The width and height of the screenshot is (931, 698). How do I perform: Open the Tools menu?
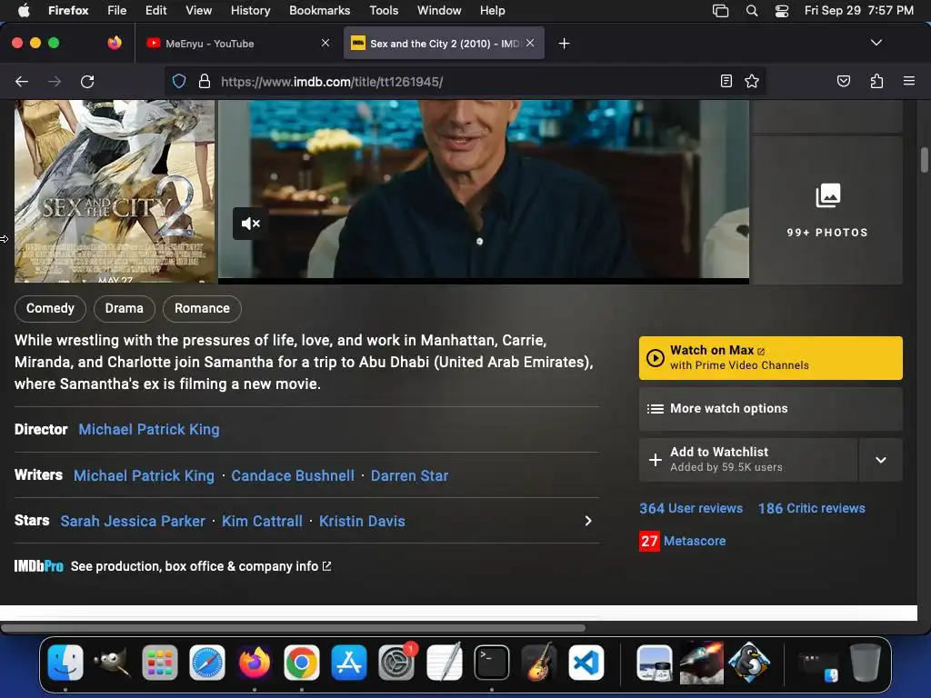coord(384,10)
